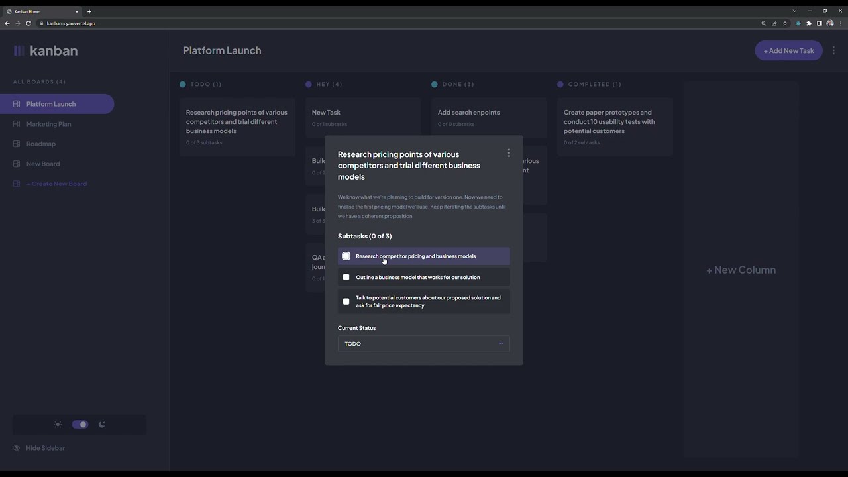Click the 'Current Status' label
848x477 pixels.
coord(356,328)
